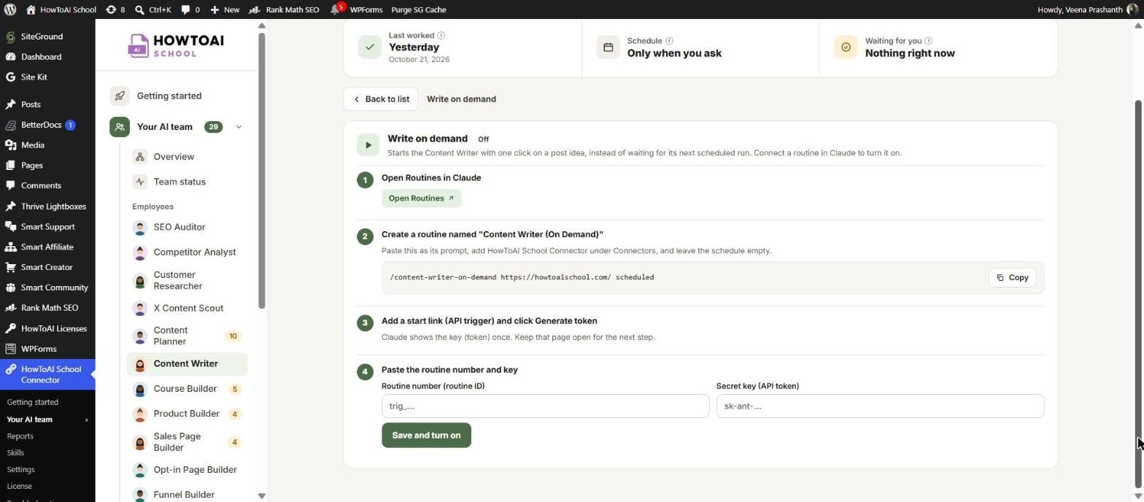The width and height of the screenshot is (1144, 502).
Task: Select Content Writer employee
Action: 187,364
